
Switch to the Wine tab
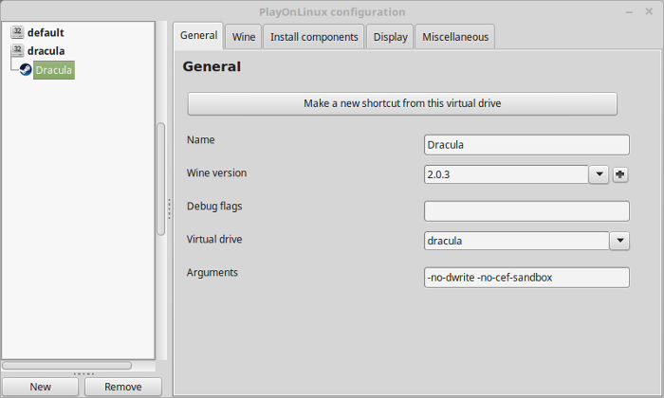[x=244, y=37]
